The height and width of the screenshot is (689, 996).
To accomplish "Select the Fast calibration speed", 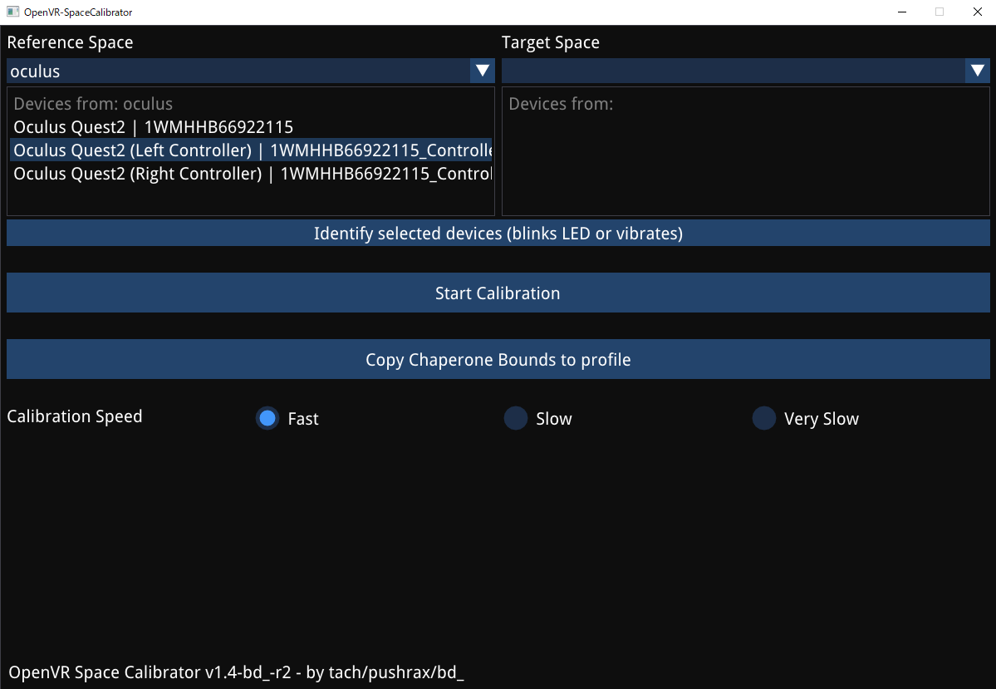I will tap(267, 418).
